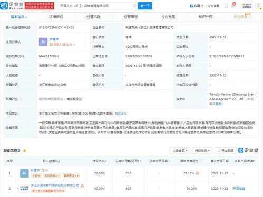Click the orange icon beside 股东信息 2
This screenshot has width=263, height=197.
pos(25,151)
